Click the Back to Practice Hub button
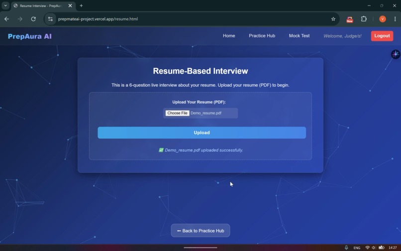Image resolution: width=401 pixels, height=251 pixels. 200,231
